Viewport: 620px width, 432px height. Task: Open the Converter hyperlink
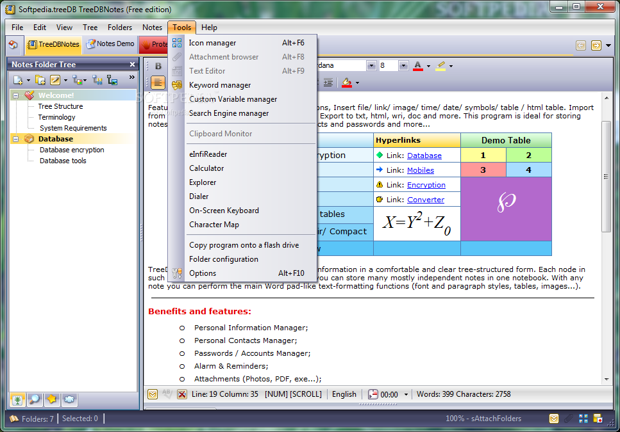click(x=426, y=200)
